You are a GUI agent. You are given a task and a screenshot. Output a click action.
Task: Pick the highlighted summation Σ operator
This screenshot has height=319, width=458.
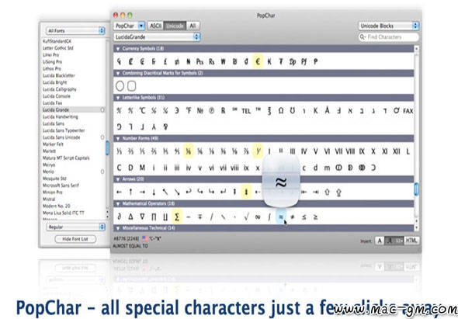(177, 217)
